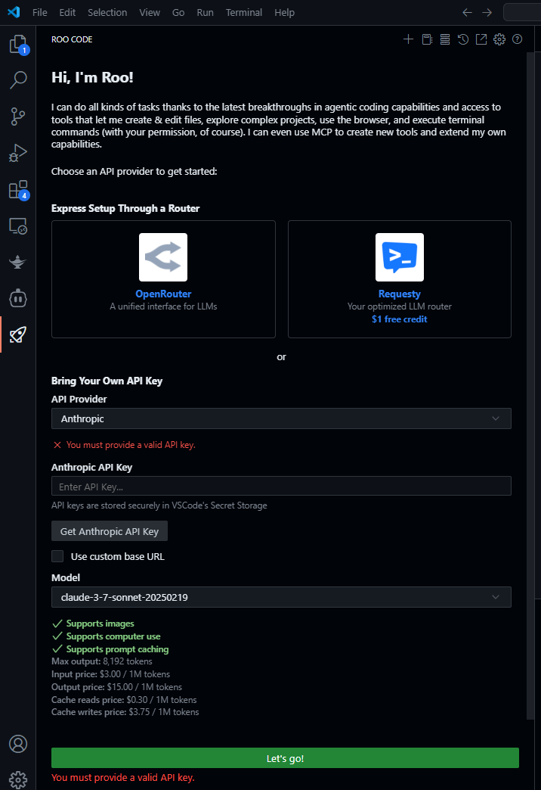Click 'A unified interface for LLMs' text

163,306
